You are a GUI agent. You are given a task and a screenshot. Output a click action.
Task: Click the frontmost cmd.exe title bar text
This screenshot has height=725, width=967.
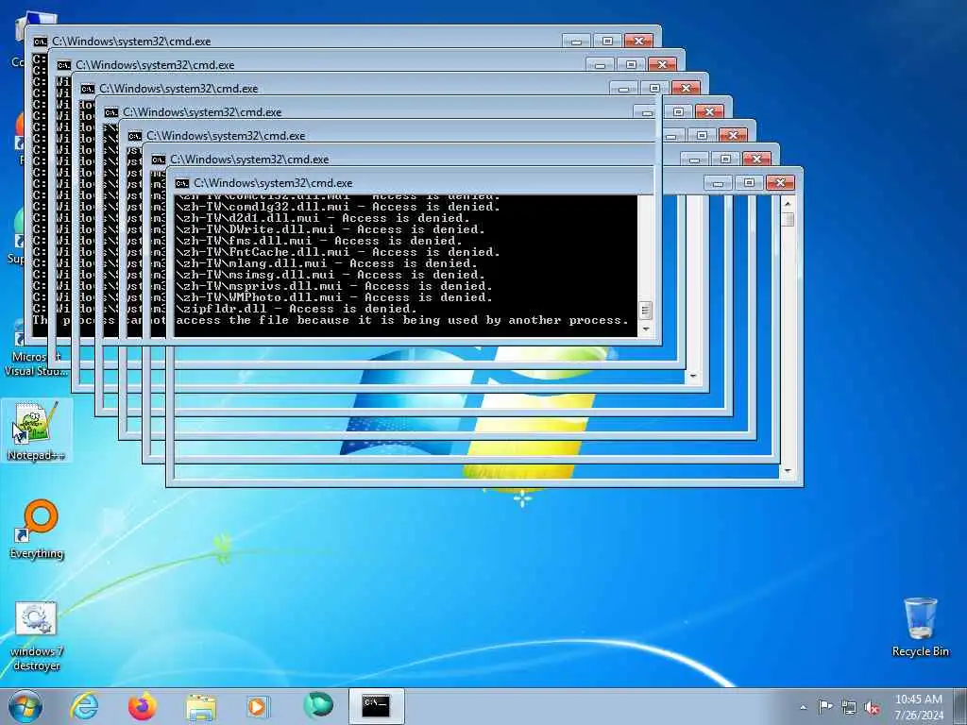[x=273, y=183]
